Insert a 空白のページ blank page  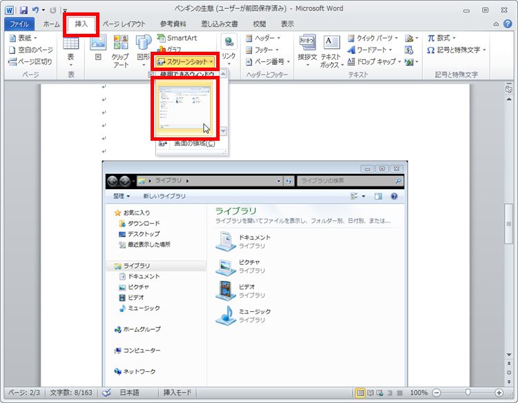coord(30,50)
